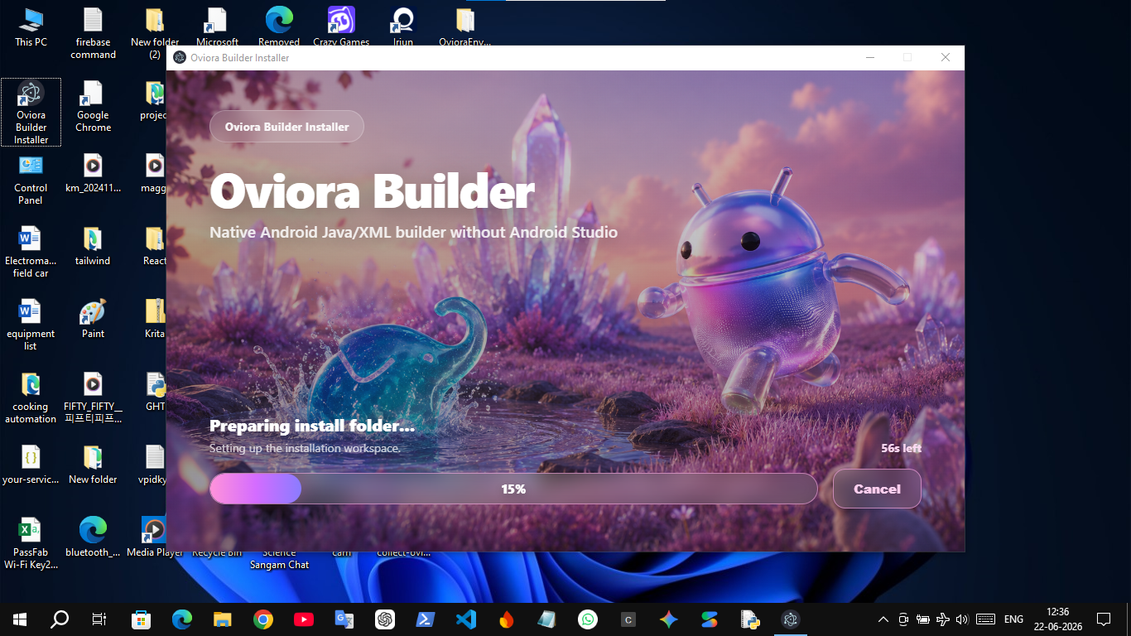
Task: Open the volume control in the tray
Action: tap(961, 619)
